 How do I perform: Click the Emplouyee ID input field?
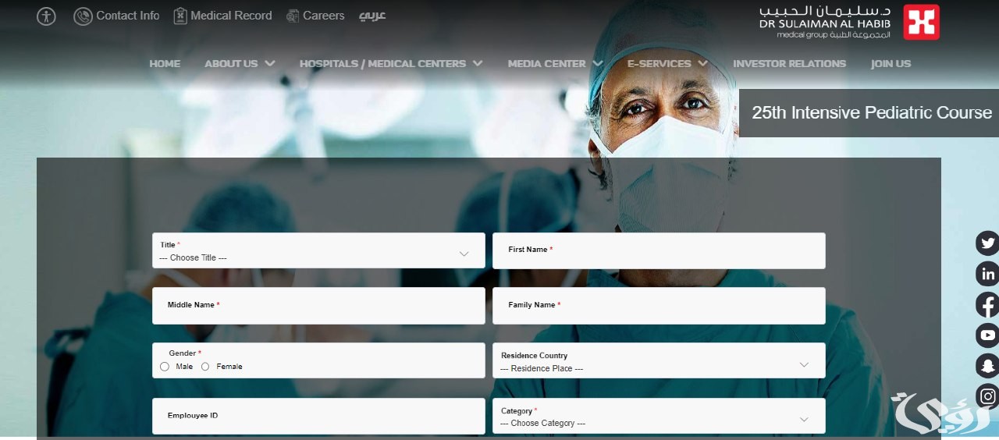click(x=318, y=416)
